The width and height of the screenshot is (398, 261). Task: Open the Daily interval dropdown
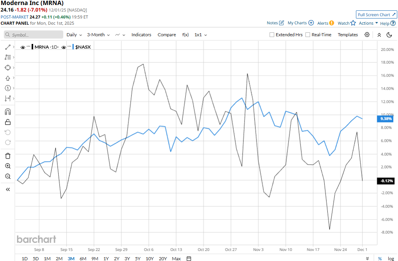coord(74,35)
